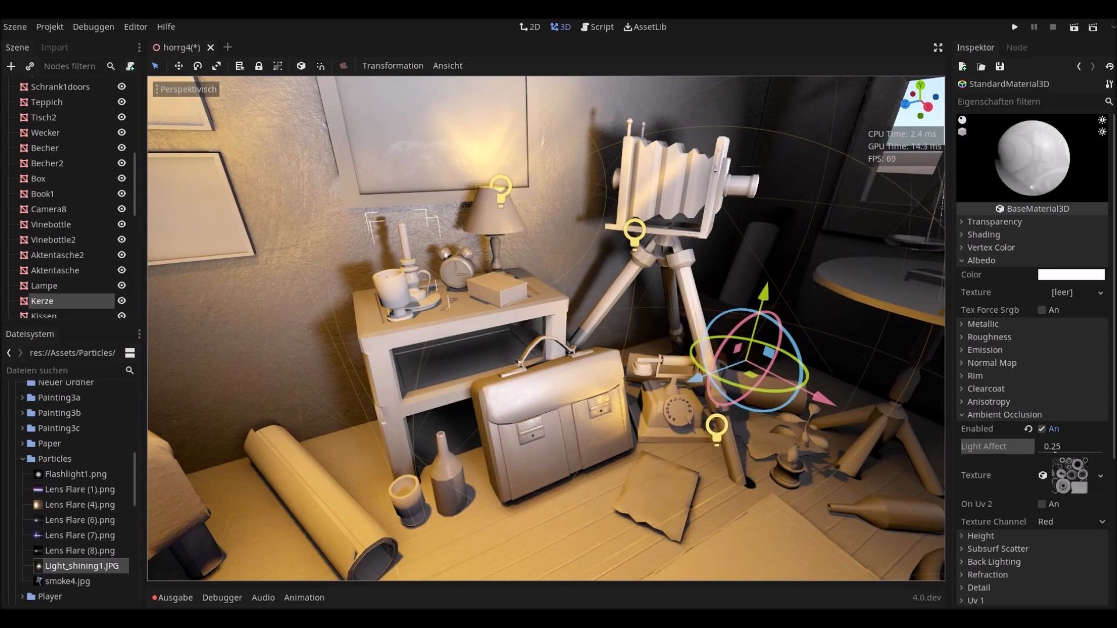Screen dimensions: 1117x628
Task: Switch to the Node tab in the Inspector
Action: [x=1017, y=47]
